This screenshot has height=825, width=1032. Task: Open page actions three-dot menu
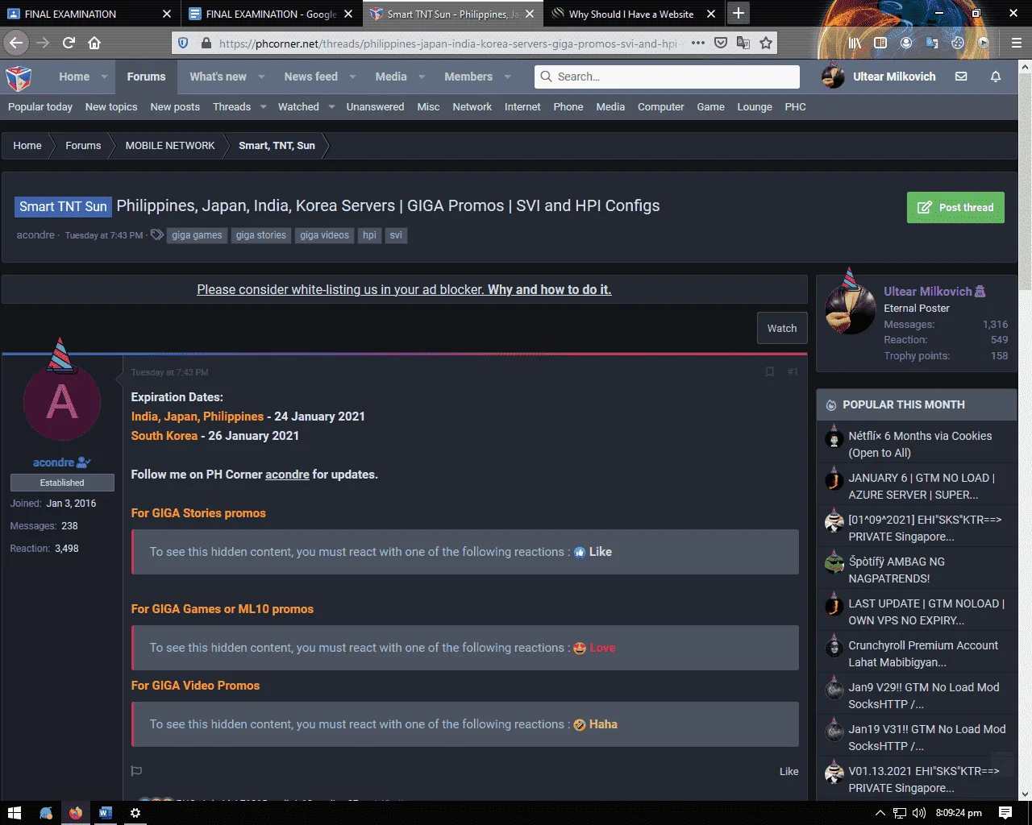(x=698, y=44)
